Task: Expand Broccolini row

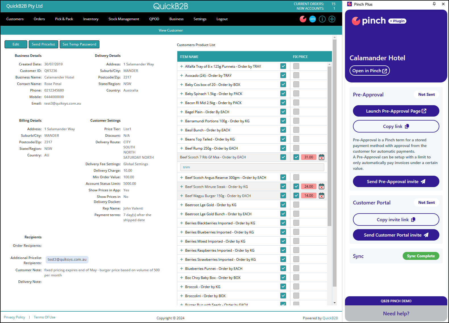Action: [182, 296]
